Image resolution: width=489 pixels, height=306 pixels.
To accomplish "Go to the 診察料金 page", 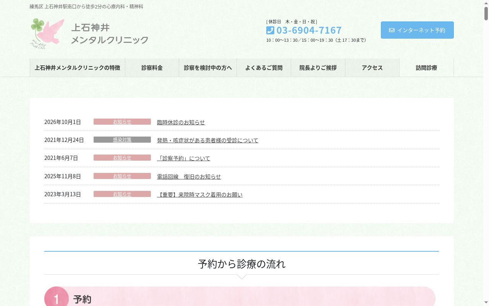I will (152, 68).
